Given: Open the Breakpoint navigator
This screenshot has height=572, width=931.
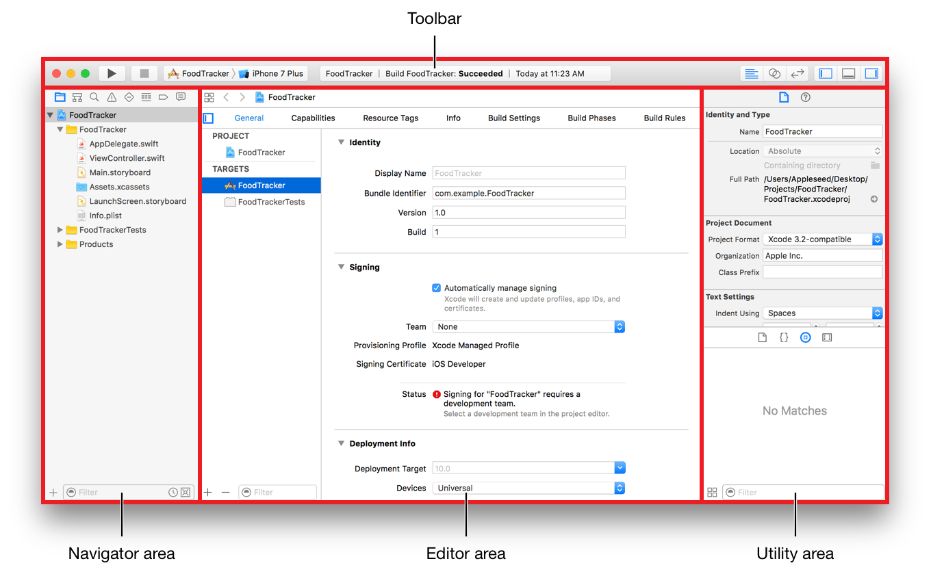Looking at the screenshot, I should (163, 97).
